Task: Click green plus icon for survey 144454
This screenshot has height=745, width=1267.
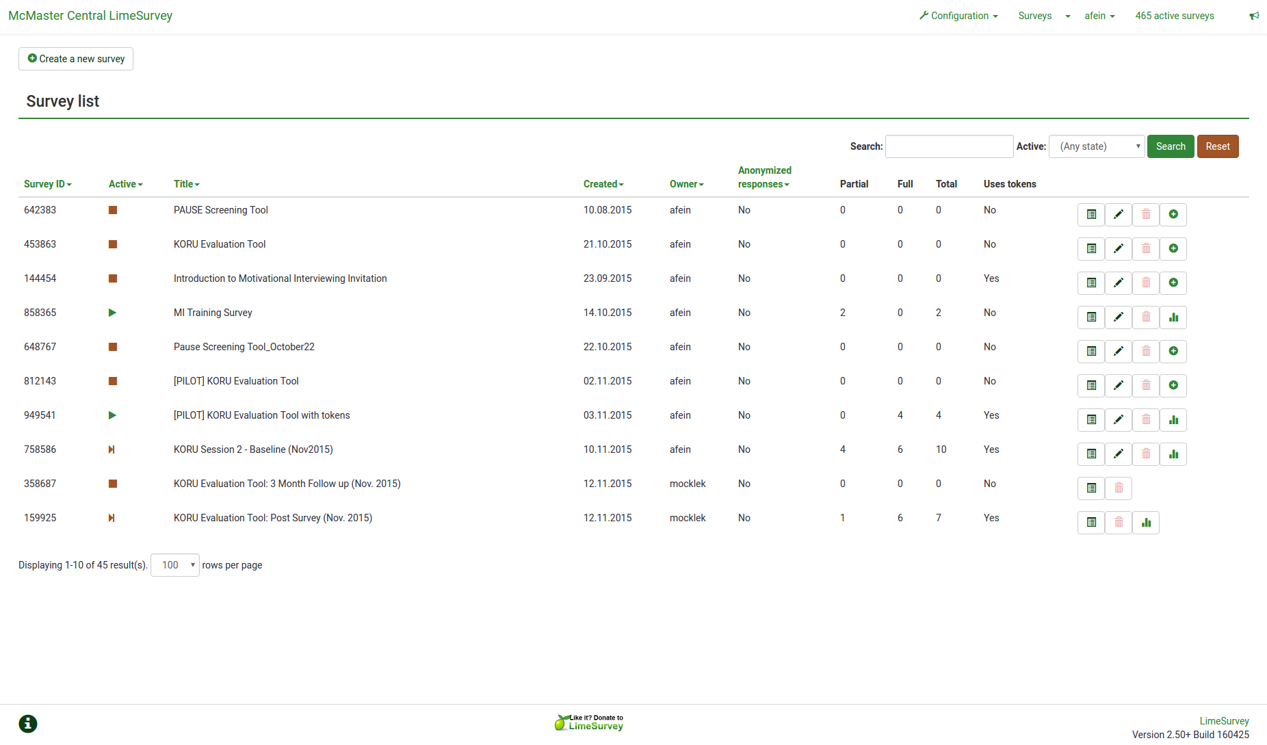Action: click(x=1173, y=283)
